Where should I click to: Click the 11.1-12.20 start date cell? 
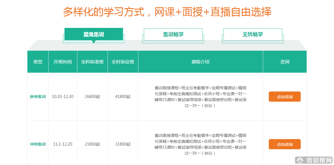63,144
